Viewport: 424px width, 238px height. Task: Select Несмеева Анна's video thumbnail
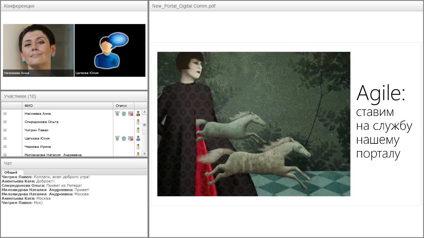tap(38, 50)
